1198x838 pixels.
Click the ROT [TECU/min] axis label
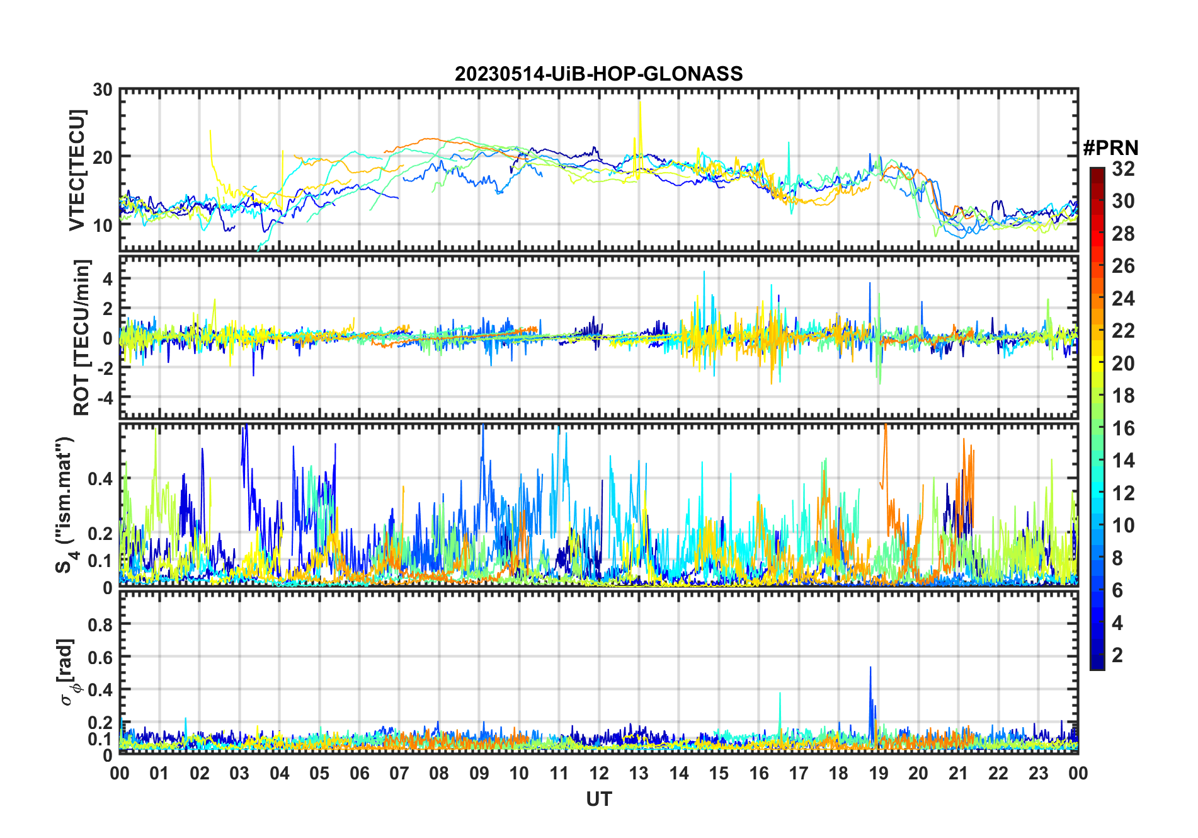click(x=82, y=337)
